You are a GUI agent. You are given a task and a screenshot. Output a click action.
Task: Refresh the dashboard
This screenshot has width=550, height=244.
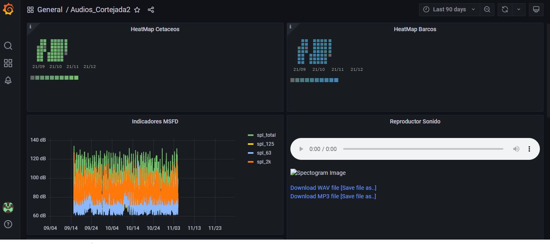(x=505, y=9)
